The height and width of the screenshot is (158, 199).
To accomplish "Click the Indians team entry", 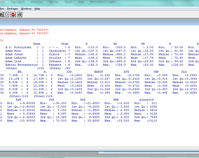I will coord(55,61).
